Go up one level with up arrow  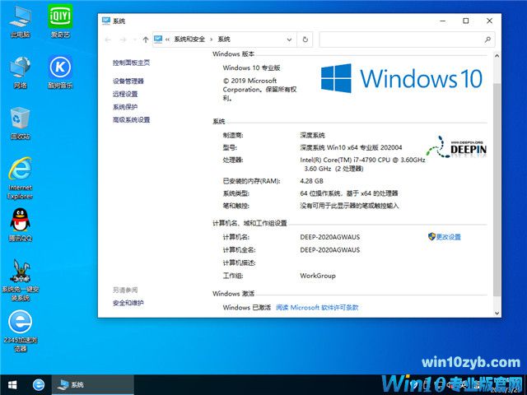click(x=146, y=39)
